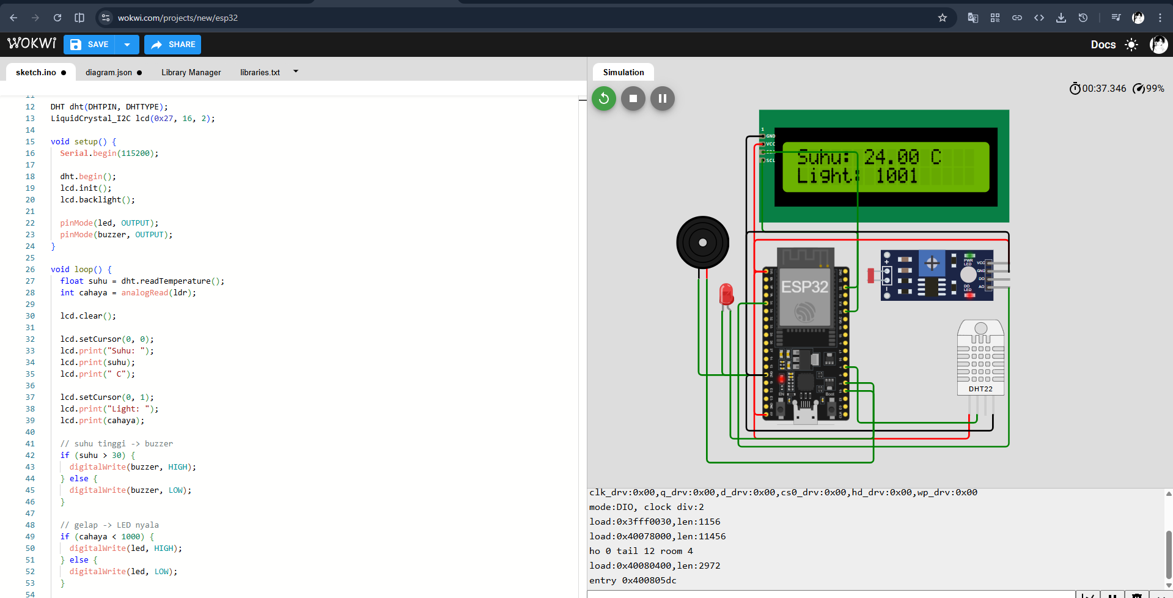Open the Google Translate browser icon
This screenshot has height=598, width=1173.
click(x=973, y=18)
